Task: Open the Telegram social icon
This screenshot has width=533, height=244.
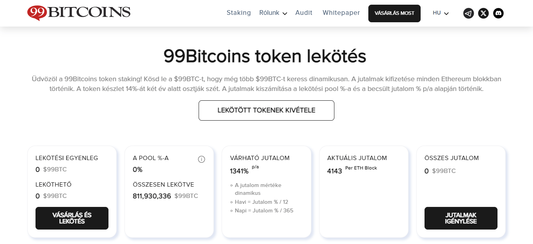Action: point(468,13)
